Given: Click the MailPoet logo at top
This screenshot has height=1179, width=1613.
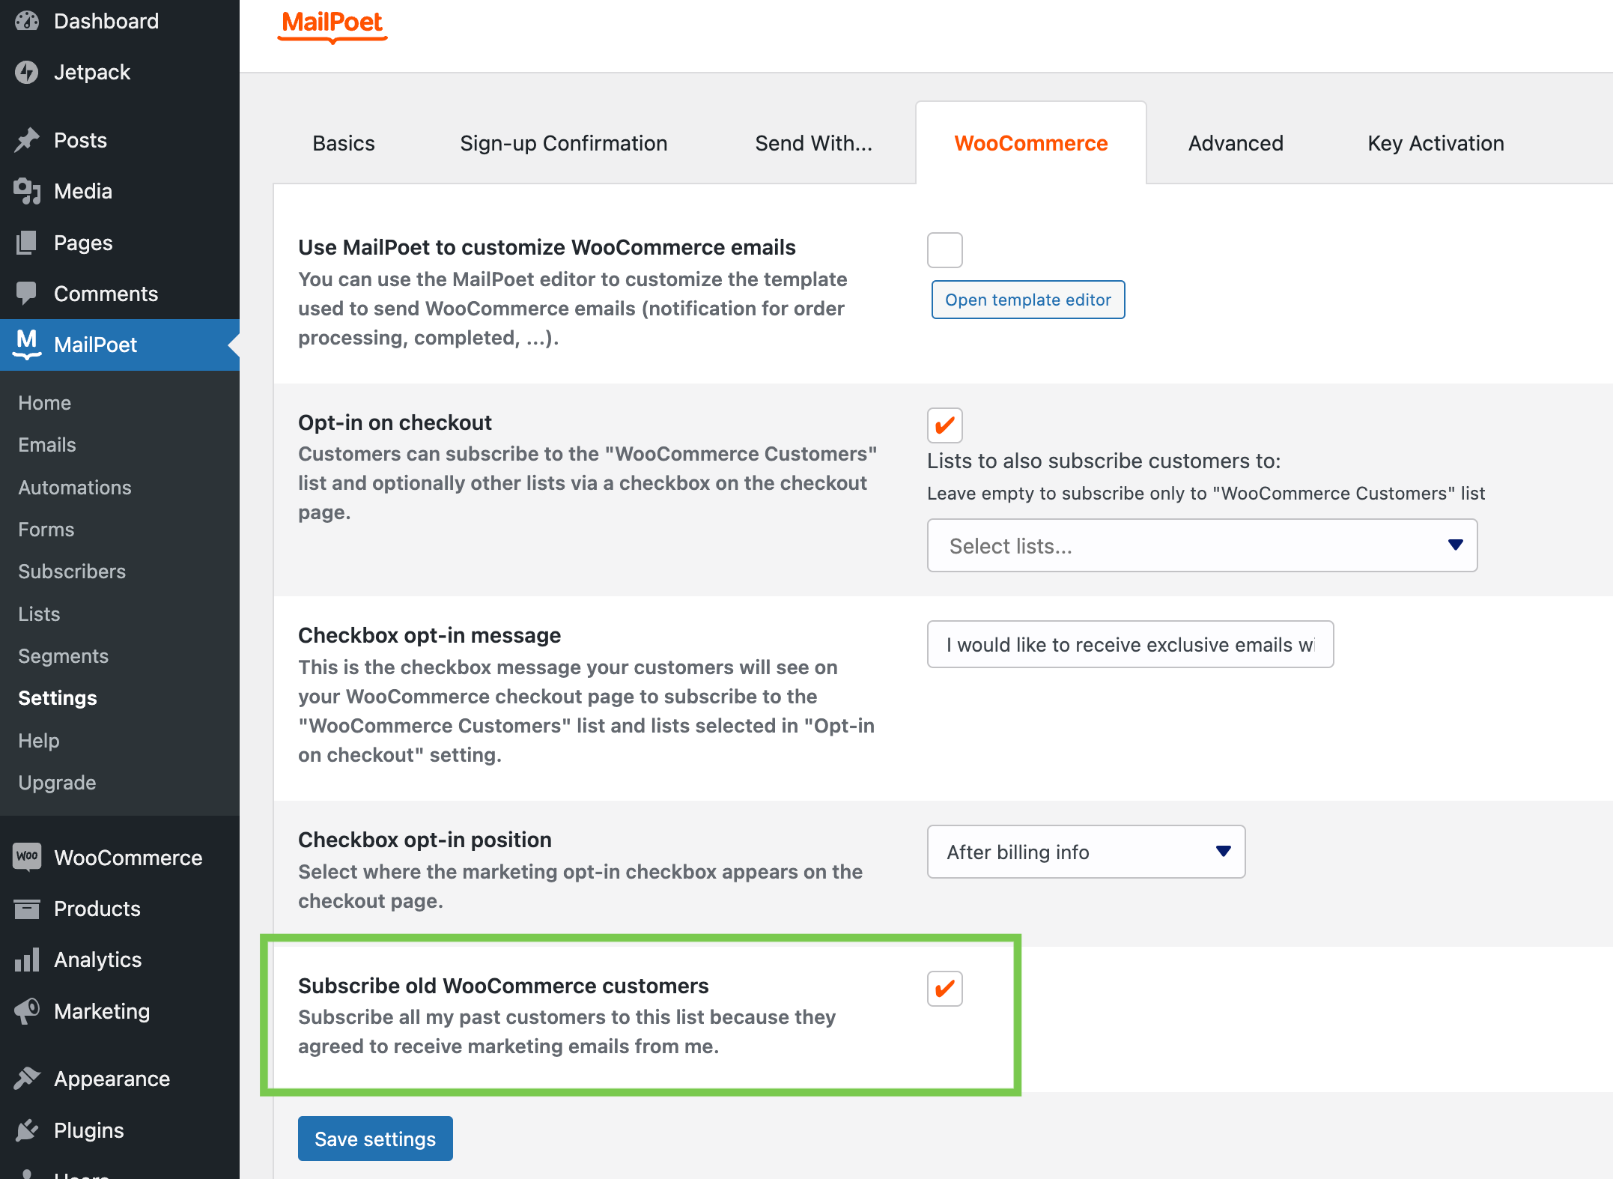Looking at the screenshot, I should tap(332, 24).
